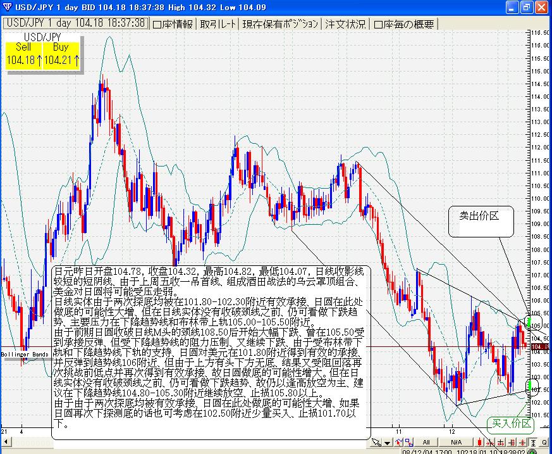Click the linked boxes object tool
This screenshot has height=454, width=552.
point(408,443)
